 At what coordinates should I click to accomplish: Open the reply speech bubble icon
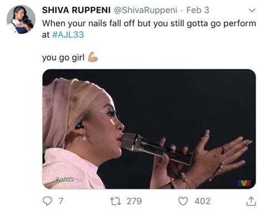click(47, 201)
